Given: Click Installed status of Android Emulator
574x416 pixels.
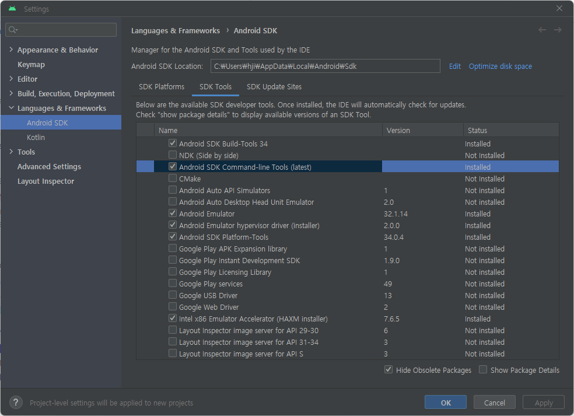Looking at the screenshot, I should tap(477, 214).
